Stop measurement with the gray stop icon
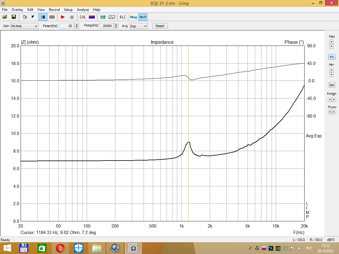Viewport: 339px width, 254px height. coord(72,17)
